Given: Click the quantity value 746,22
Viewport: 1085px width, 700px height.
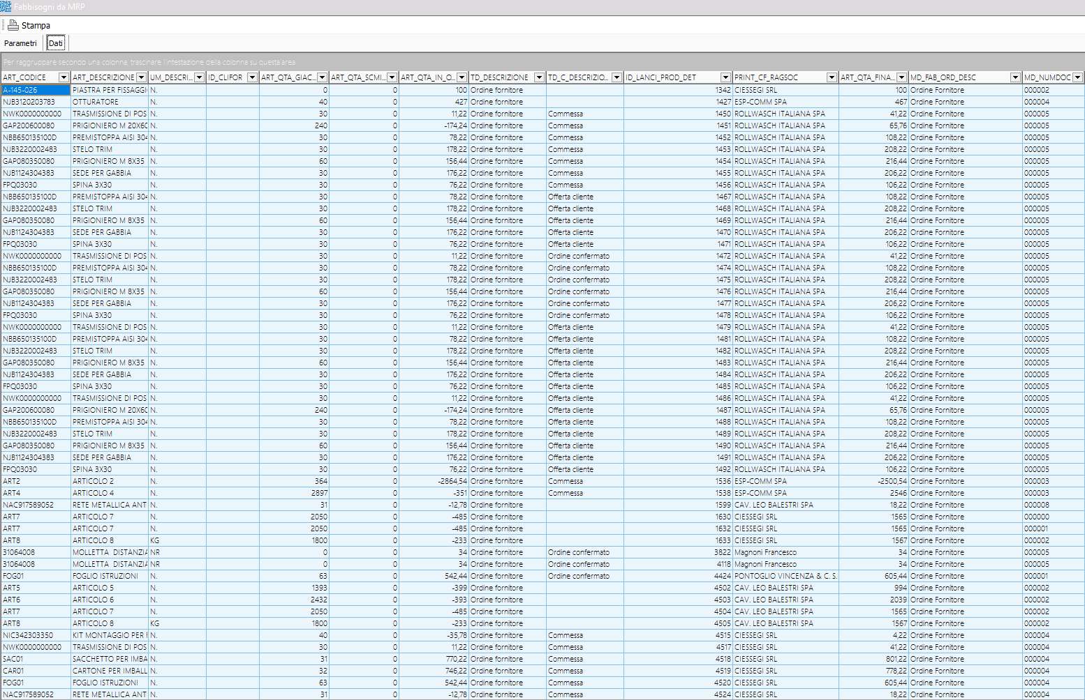Looking at the screenshot, I should (x=434, y=671).
